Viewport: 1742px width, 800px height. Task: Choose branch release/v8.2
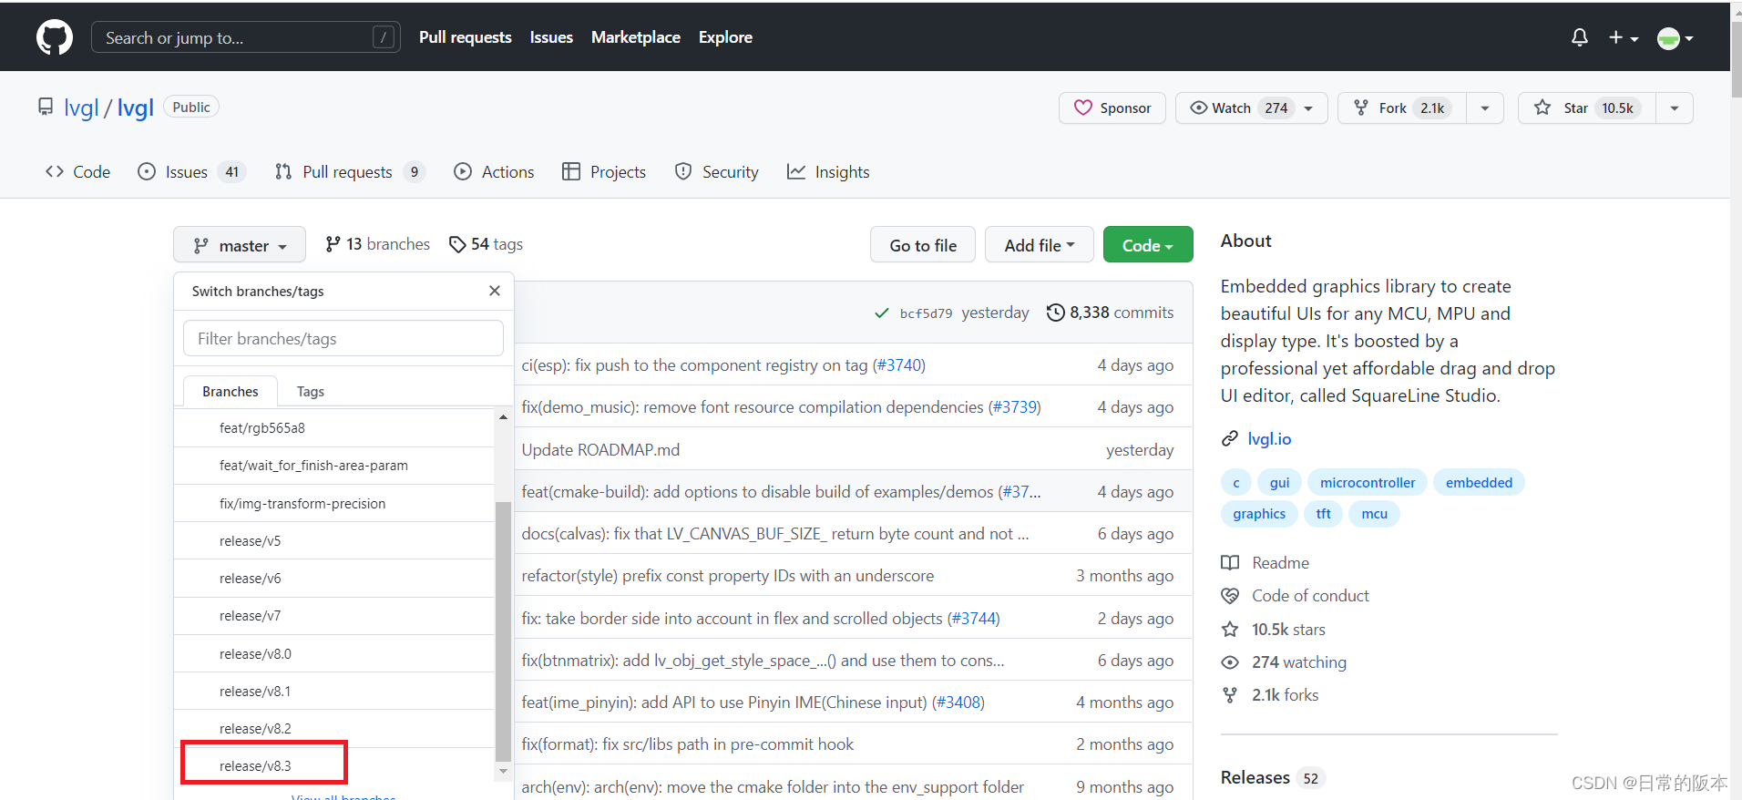coord(334,729)
